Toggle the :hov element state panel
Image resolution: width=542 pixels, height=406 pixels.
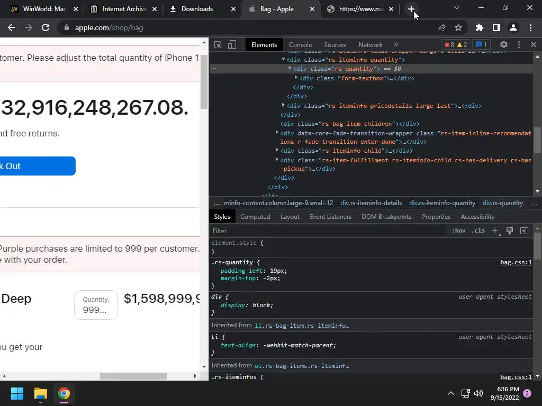coord(459,230)
